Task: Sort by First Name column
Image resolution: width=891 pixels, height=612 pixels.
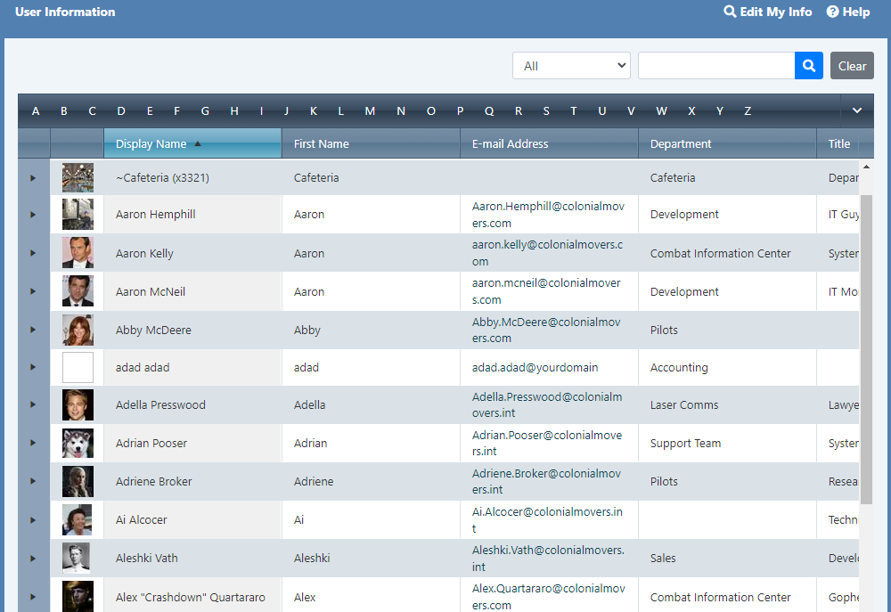Action: [371, 143]
